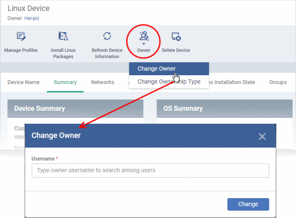Choose Change Ownership Type menu entry
296x218 pixels.
pyautogui.click(x=169, y=82)
